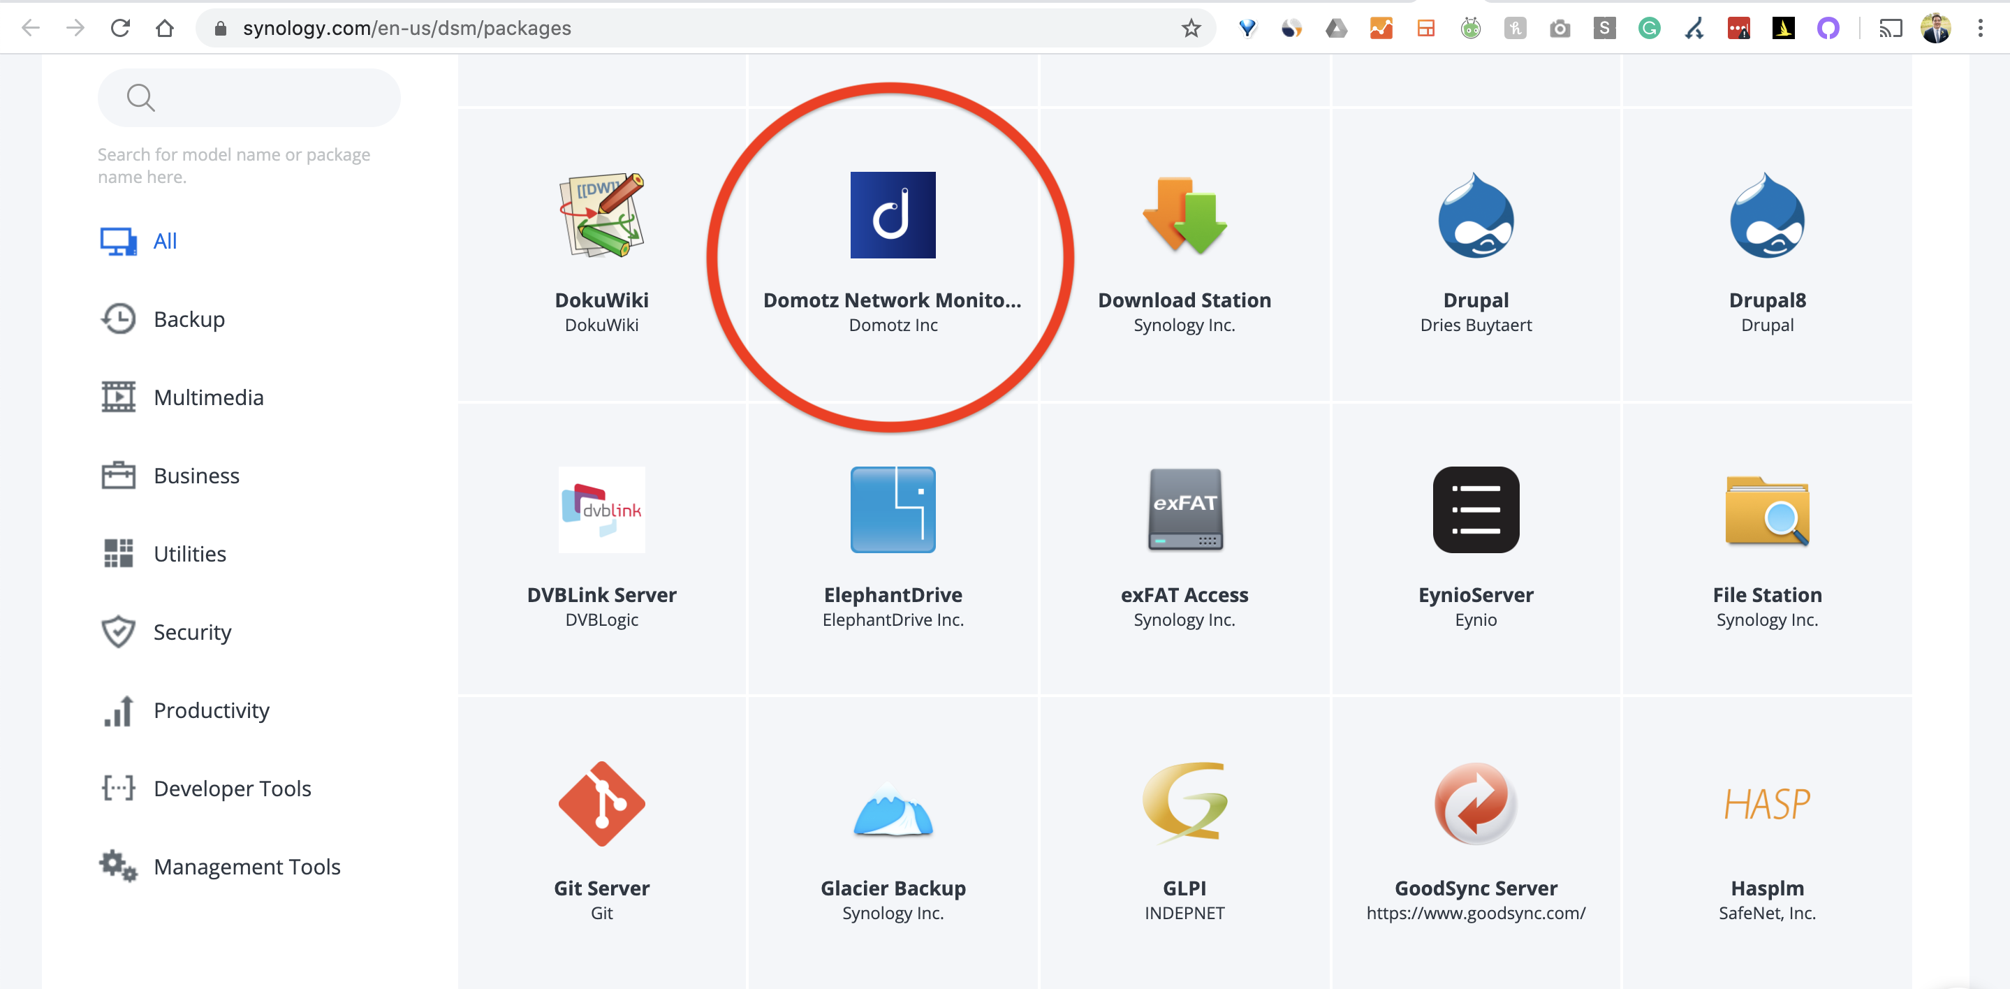2010x989 pixels.
Task: Click the Multimedia film icon
Action: click(x=119, y=397)
